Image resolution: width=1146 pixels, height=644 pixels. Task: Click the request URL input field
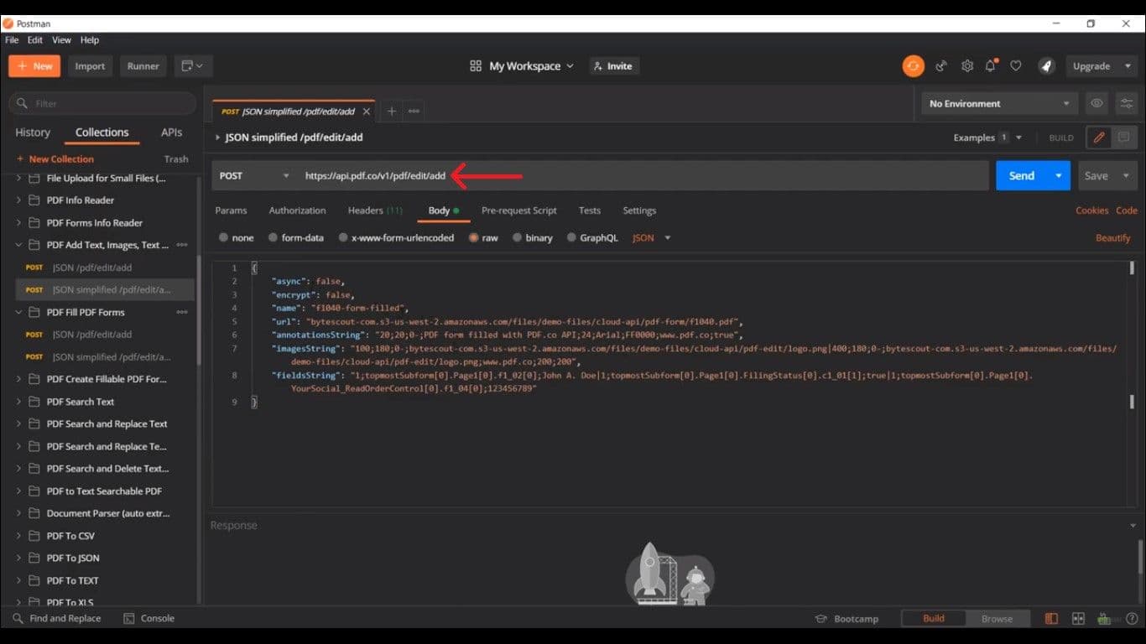point(638,176)
